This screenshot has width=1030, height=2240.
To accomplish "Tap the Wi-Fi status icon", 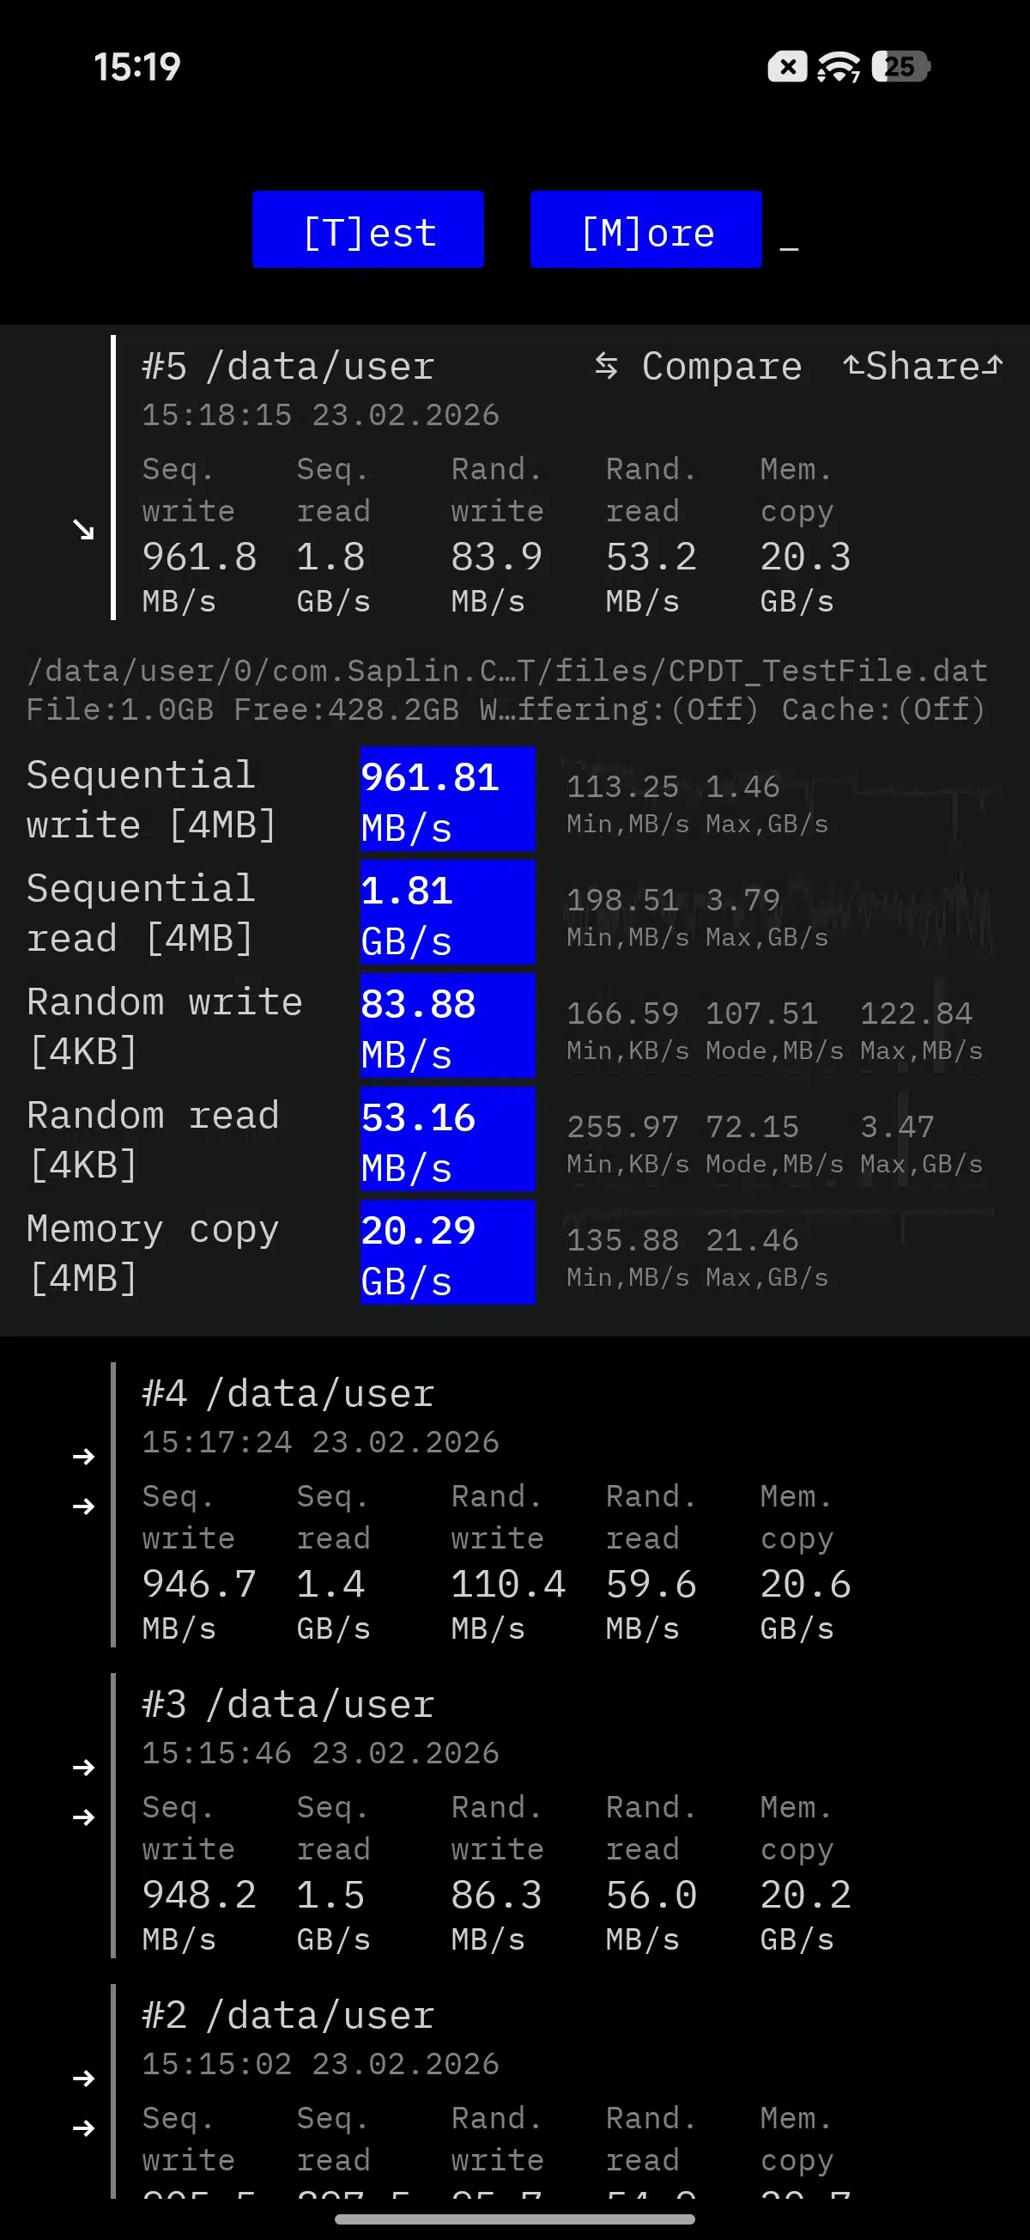I will [838, 67].
